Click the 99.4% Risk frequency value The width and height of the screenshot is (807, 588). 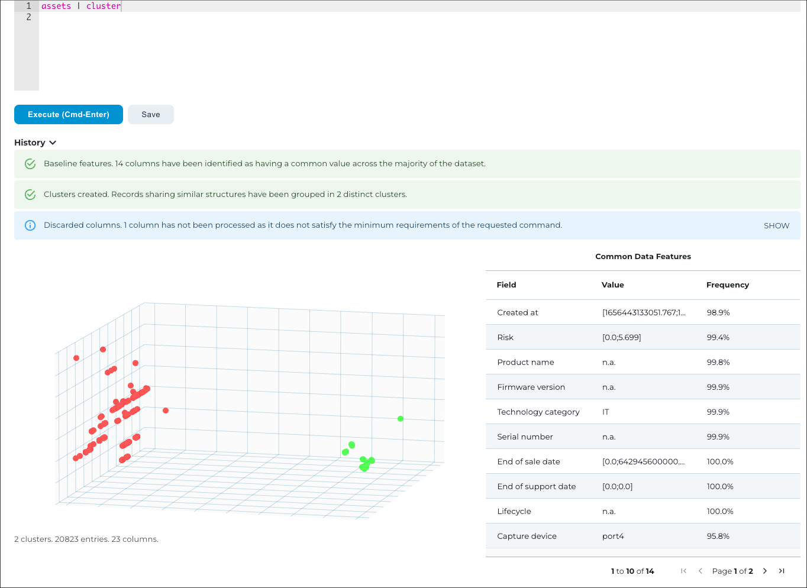coord(718,338)
